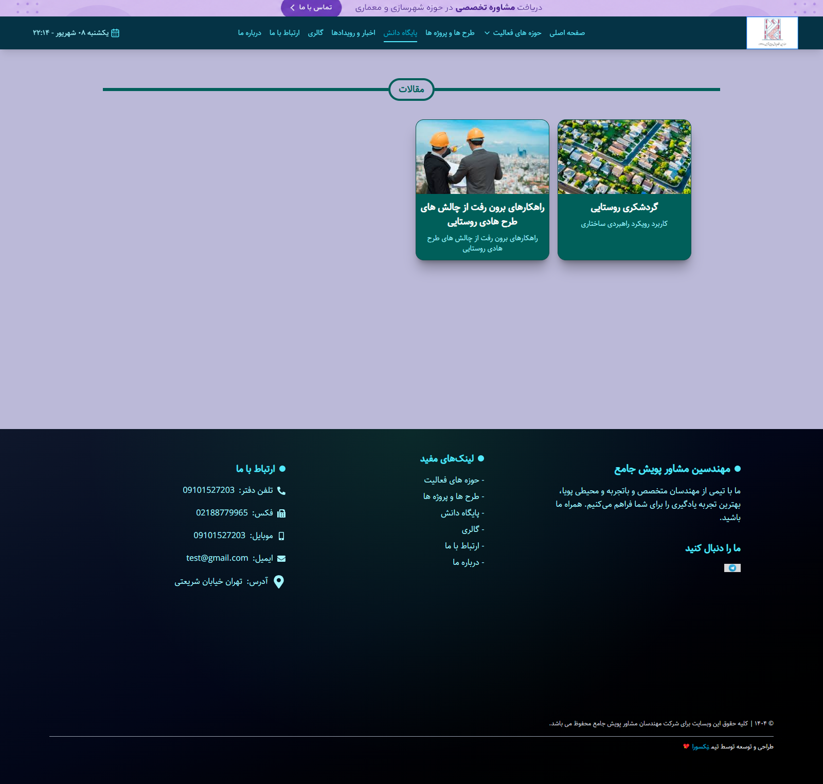
Task: Click the envelope icon next to ایمیل
Action: point(281,559)
